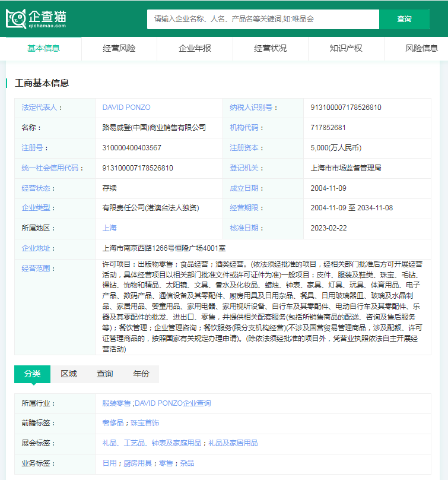Click the 纳税人识别号 label
Screen dimensions: 448x480
pos(251,108)
